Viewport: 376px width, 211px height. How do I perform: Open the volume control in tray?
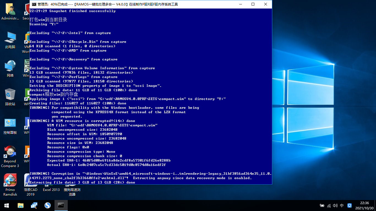(335, 206)
